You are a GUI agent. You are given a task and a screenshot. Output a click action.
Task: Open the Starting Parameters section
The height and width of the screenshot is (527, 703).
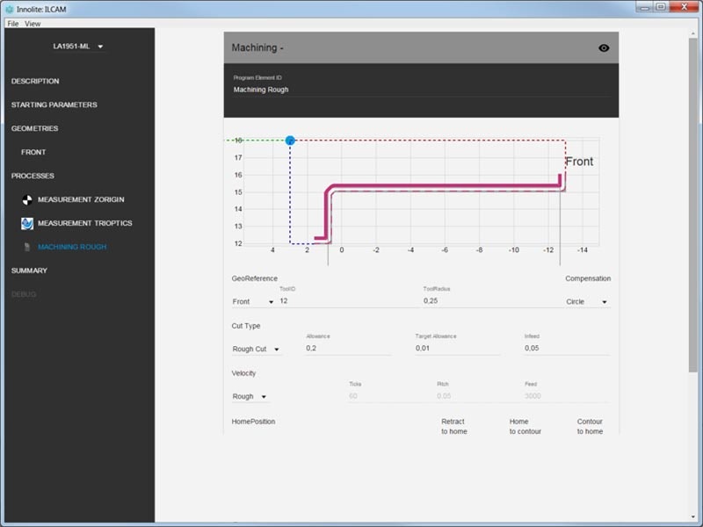click(x=53, y=105)
